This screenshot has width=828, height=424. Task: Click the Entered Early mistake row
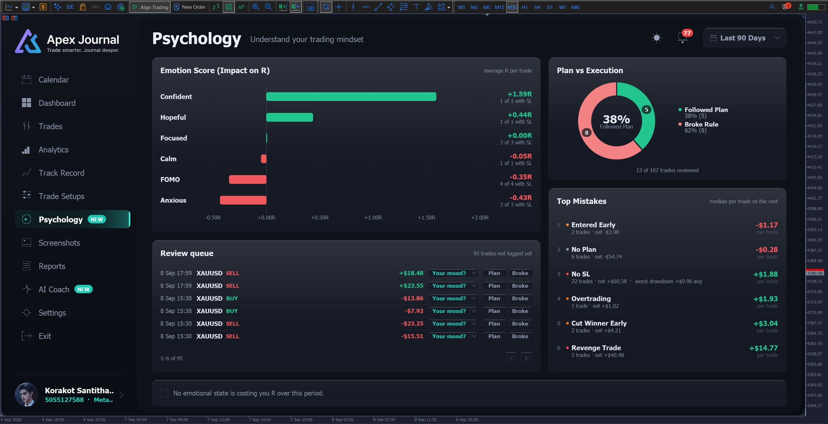point(667,228)
